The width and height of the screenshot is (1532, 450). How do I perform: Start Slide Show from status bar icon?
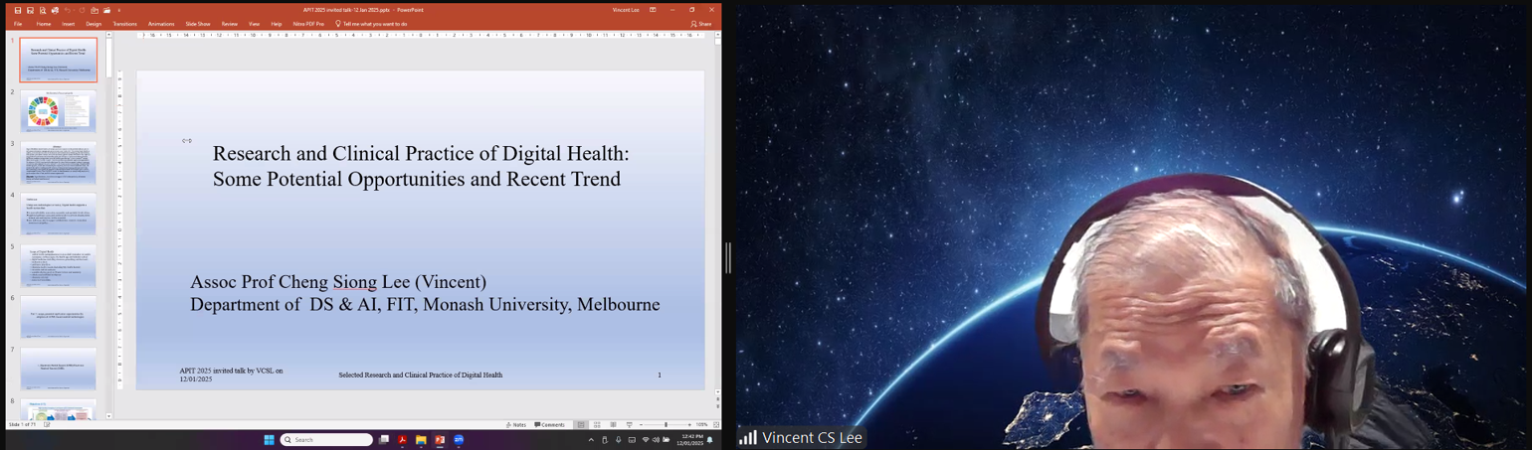tap(629, 424)
